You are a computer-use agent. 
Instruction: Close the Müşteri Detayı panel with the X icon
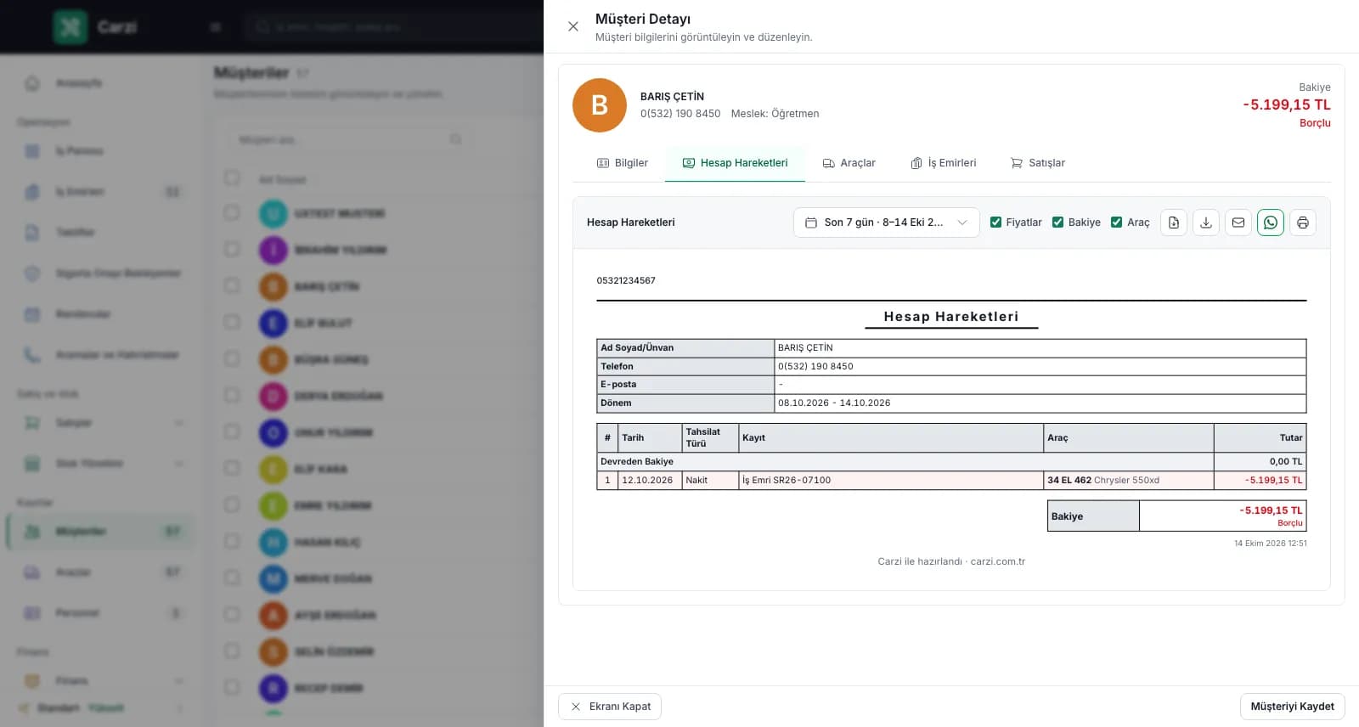click(573, 26)
